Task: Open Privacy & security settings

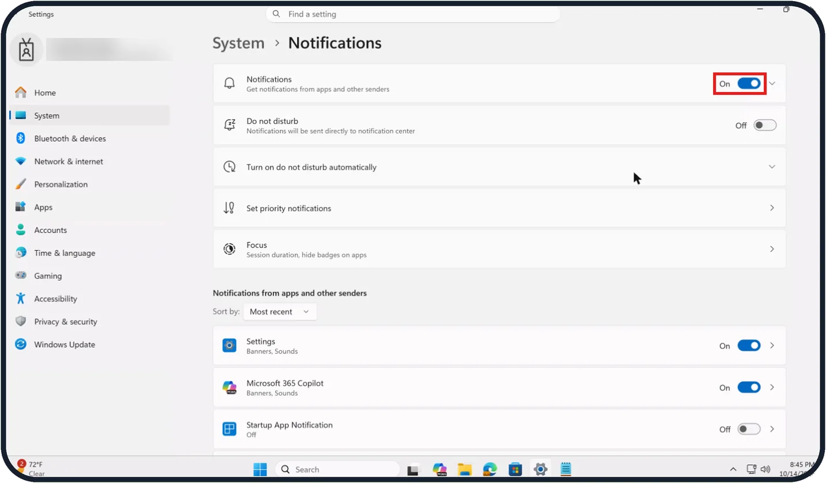Action: (x=89, y=322)
